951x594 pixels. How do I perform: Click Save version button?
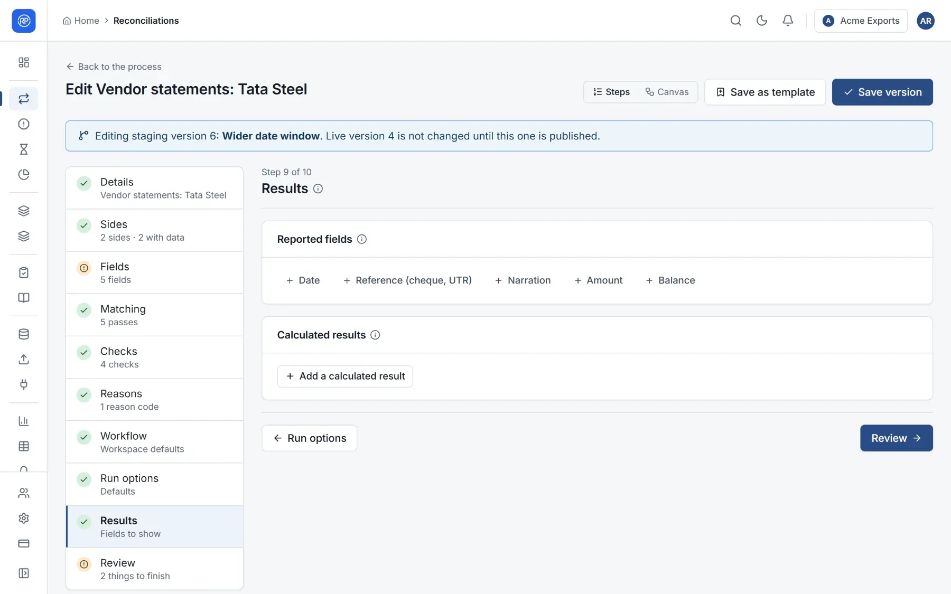pyautogui.click(x=882, y=92)
